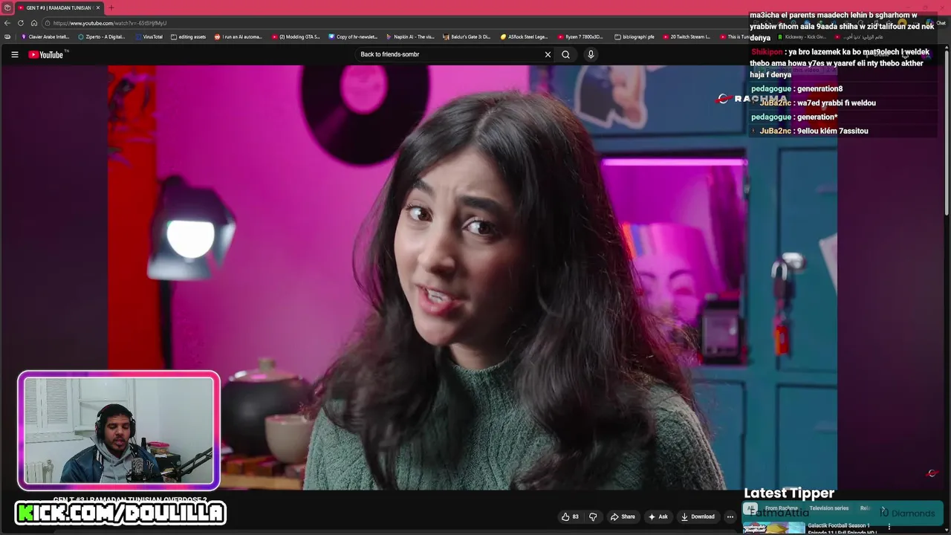
Task: Open Baldur's Gate 3 bookmark
Action: 467,36
